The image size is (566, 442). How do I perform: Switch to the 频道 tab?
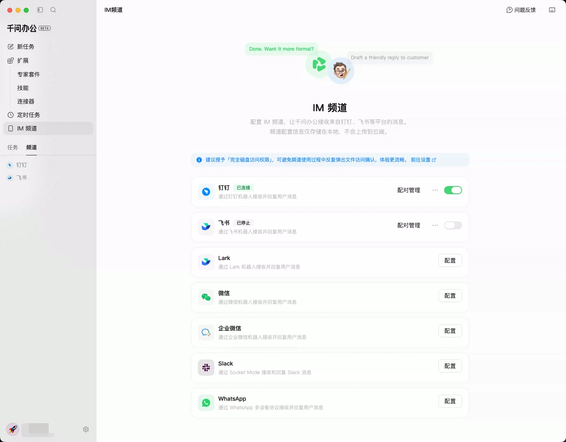tap(31, 147)
